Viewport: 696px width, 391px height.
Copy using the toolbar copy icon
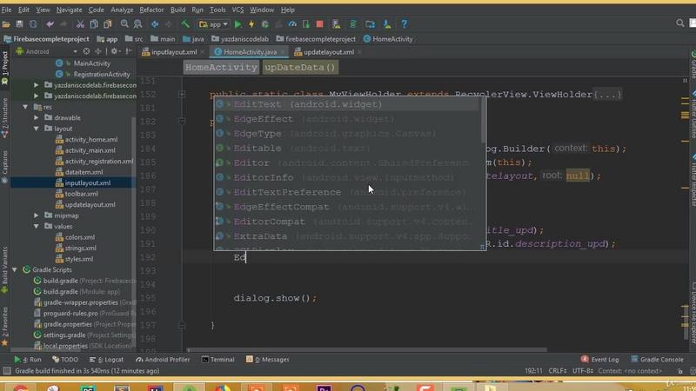94,24
